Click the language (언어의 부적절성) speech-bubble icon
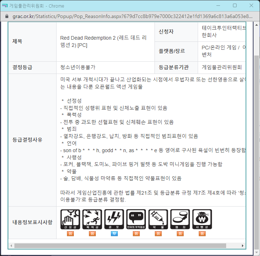The width and height of the screenshot is (260, 256). coord(136,219)
